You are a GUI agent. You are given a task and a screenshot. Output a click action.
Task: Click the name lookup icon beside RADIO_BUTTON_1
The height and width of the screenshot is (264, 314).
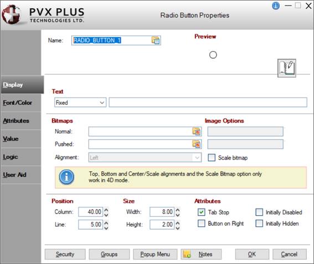pyautogui.click(x=156, y=40)
